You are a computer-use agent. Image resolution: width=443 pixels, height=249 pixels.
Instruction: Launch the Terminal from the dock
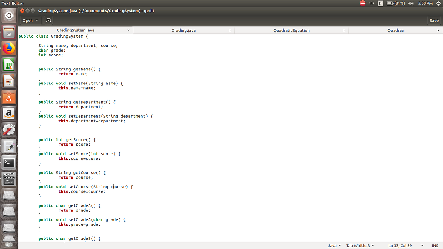[x=8, y=162]
